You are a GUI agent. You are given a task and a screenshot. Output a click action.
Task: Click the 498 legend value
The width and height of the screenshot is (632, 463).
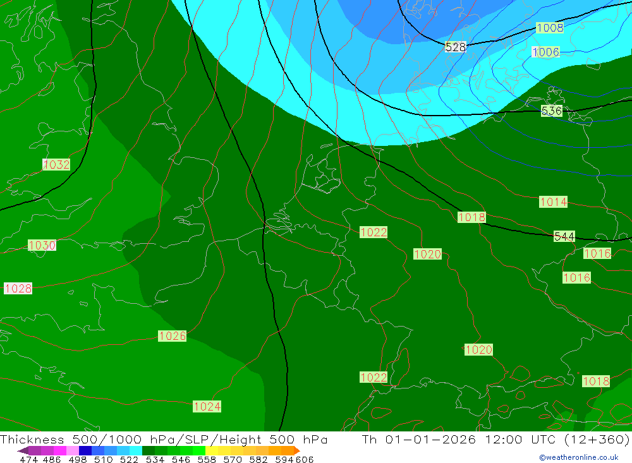click(x=76, y=459)
